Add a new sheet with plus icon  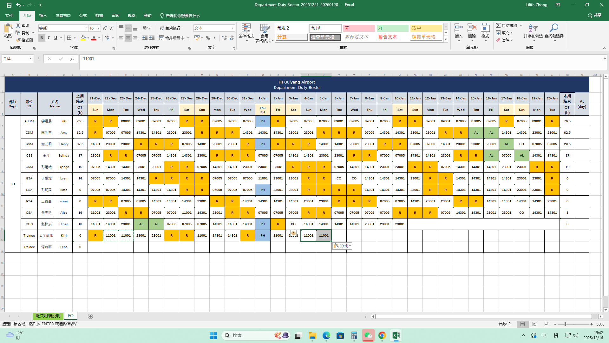(90, 316)
